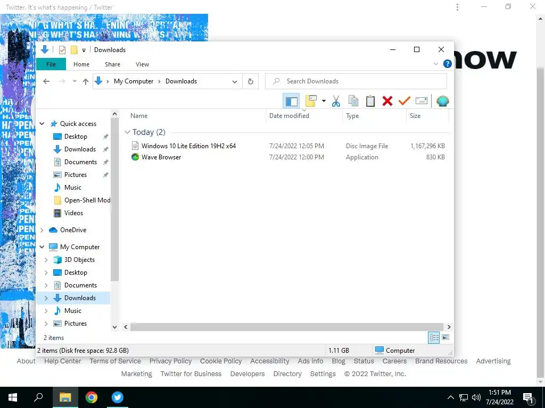Open Google Chrome from the taskbar
The width and height of the screenshot is (545, 408).
tap(92, 397)
